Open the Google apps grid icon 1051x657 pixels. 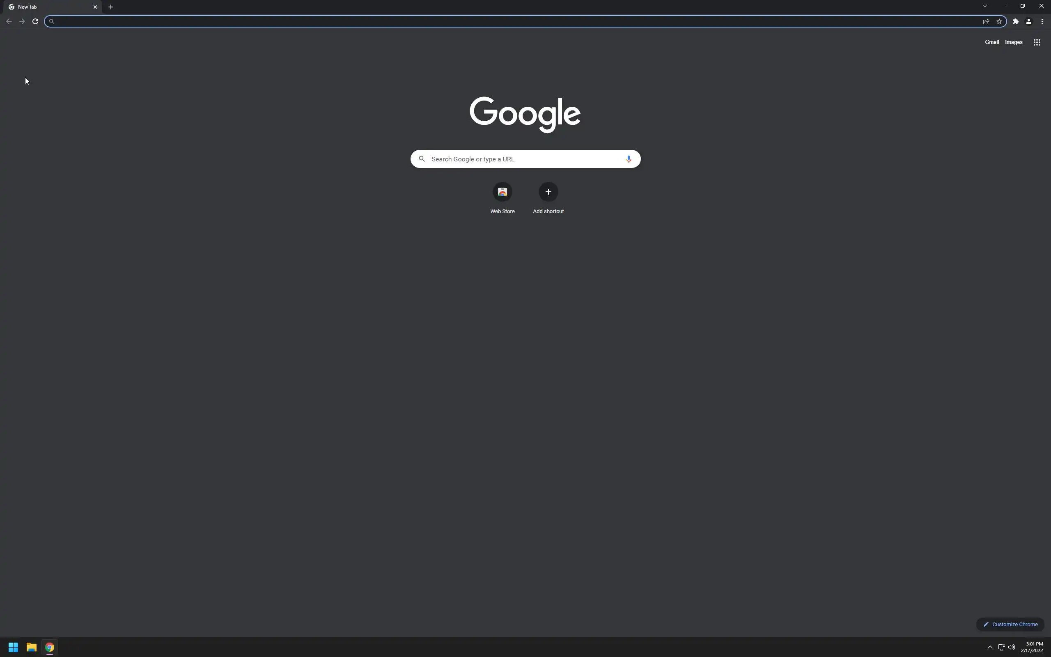point(1037,42)
